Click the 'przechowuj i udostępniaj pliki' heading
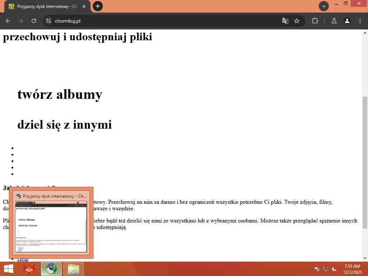 78,37
